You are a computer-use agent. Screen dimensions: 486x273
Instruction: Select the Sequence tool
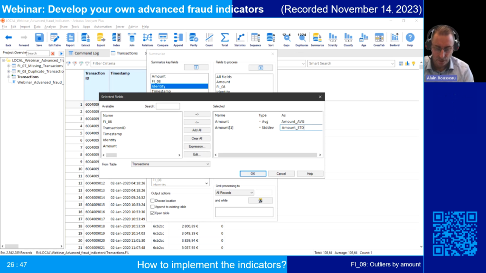click(x=255, y=40)
